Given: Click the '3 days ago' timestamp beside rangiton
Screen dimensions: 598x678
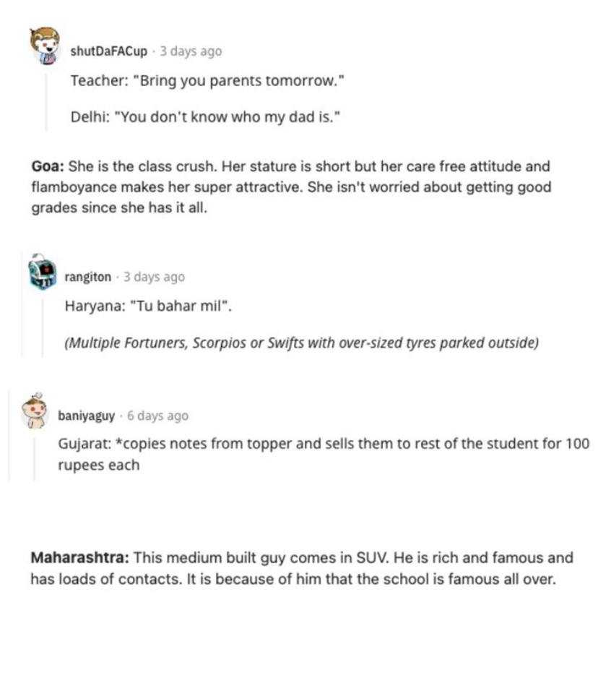Looking at the screenshot, I should pyautogui.click(x=155, y=277).
